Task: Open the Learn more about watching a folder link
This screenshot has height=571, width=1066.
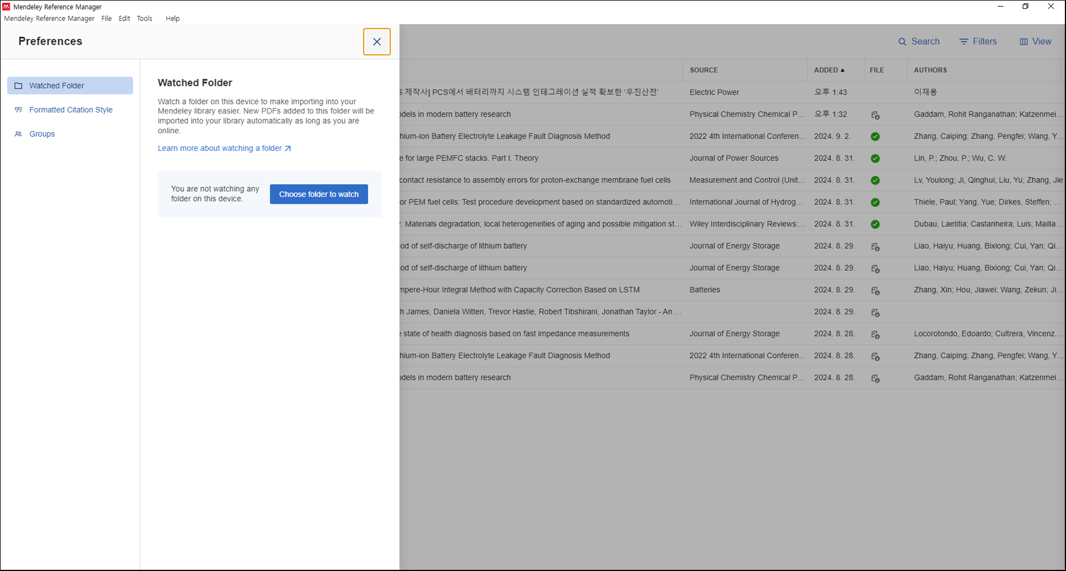Action: point(225,148)
